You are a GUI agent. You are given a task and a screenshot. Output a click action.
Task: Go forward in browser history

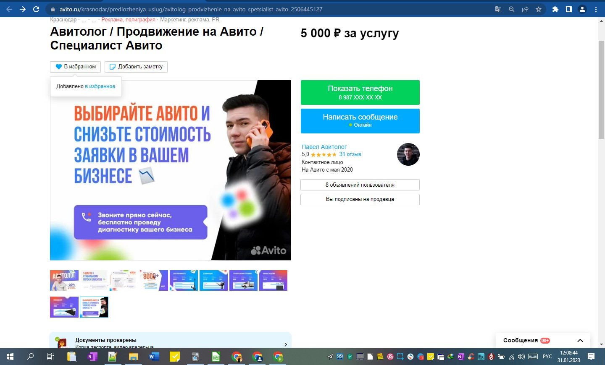23,9
